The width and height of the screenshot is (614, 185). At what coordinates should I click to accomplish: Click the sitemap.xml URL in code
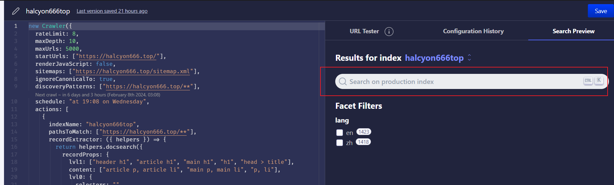(132, 72)
